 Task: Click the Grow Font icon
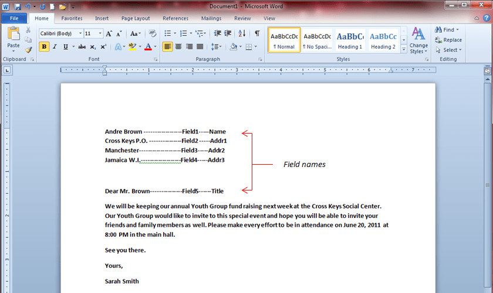[x=109, y=33]
